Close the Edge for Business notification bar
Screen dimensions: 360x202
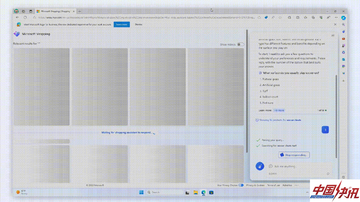tap(335, 24)
